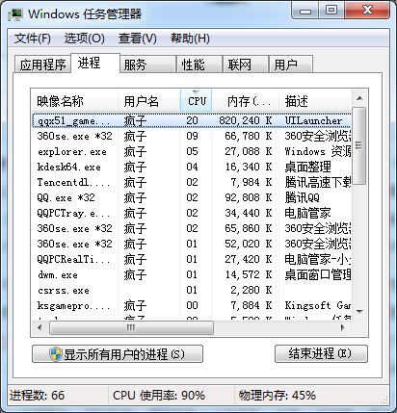Open the 文件(F) menu
The height and width of the screenshot is (413, 397).
[x=32, y=39]
